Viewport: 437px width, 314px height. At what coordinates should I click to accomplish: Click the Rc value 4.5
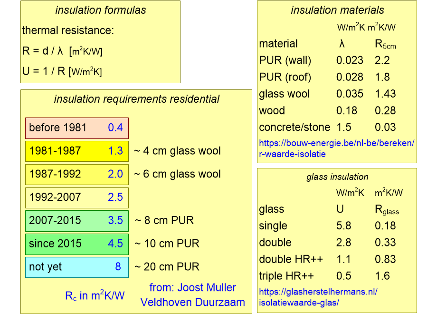[x=115, y=244]
